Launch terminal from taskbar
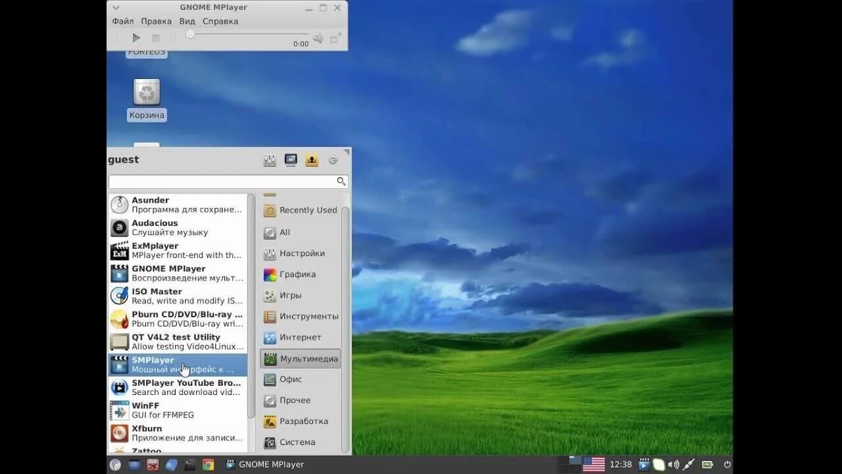This screenshot has width=842, height=474. pos(189,465)
